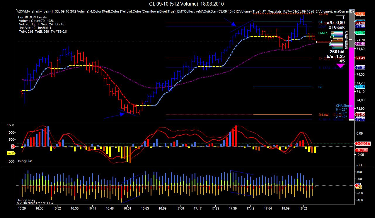Click the 16:41 time axis label
The image size is (375, 218).
click(x=92, y=209)
